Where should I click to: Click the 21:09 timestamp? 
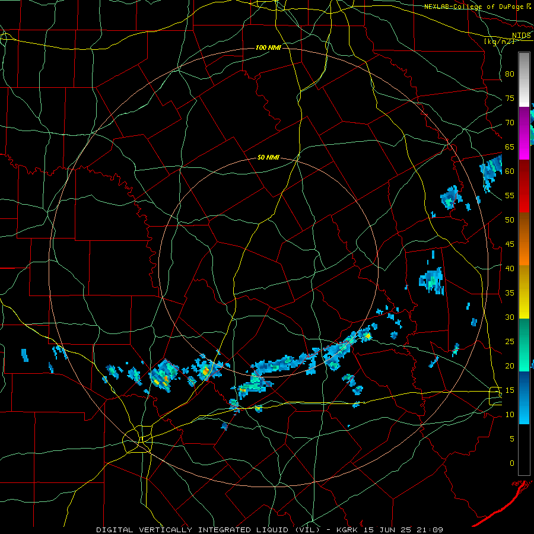point(430,530)
